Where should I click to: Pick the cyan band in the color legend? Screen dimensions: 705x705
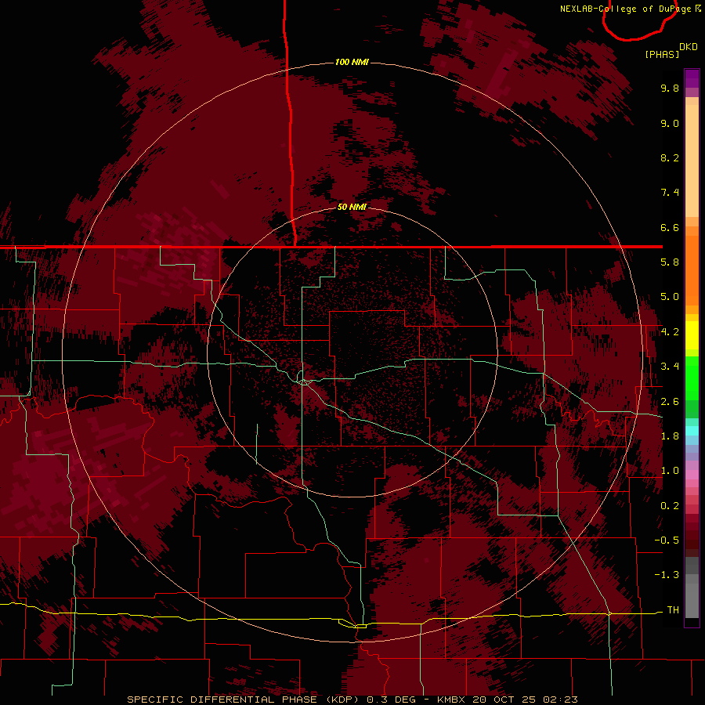(x=692, y=431)
